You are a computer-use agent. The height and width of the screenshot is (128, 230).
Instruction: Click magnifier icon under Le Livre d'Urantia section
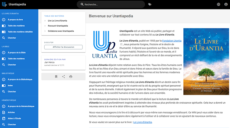(4, 38)
